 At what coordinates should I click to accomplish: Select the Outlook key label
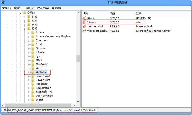41,72
